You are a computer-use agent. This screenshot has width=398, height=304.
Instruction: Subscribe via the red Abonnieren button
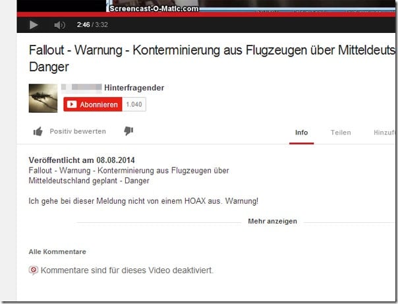(x=93, y=104)
